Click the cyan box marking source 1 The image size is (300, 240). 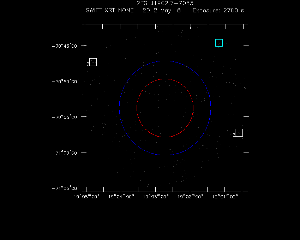[219, 43]
